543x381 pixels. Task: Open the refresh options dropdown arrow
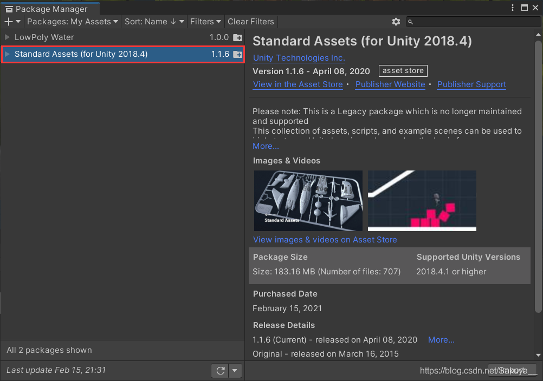[235, 371]
